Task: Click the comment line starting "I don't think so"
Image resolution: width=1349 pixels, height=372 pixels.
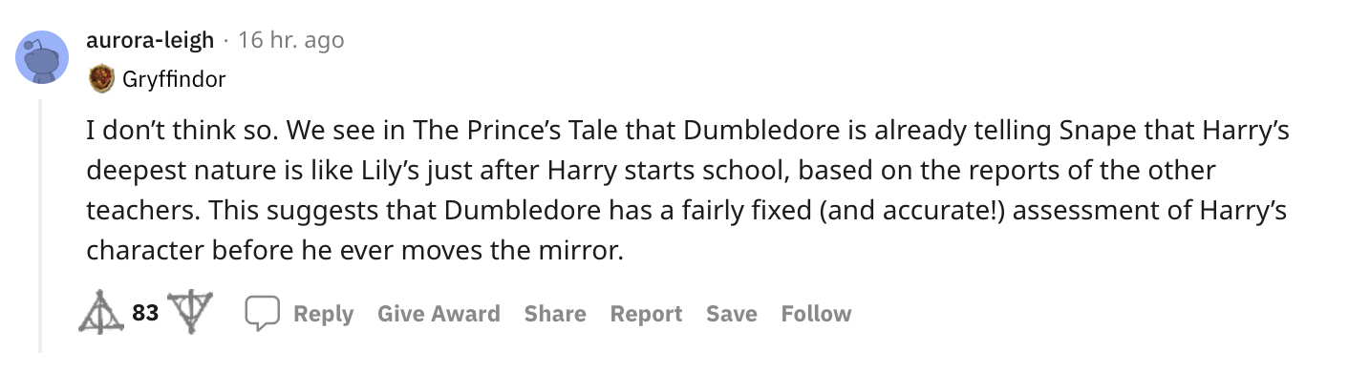Action: tap(688, 131)
